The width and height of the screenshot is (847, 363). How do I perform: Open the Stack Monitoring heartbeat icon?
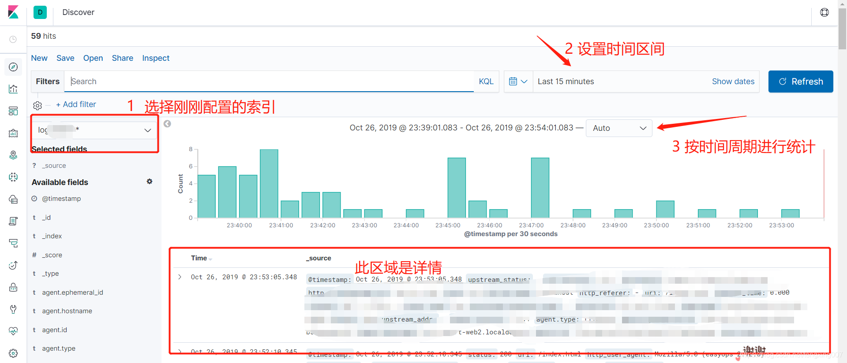click(x=13, y=331)
